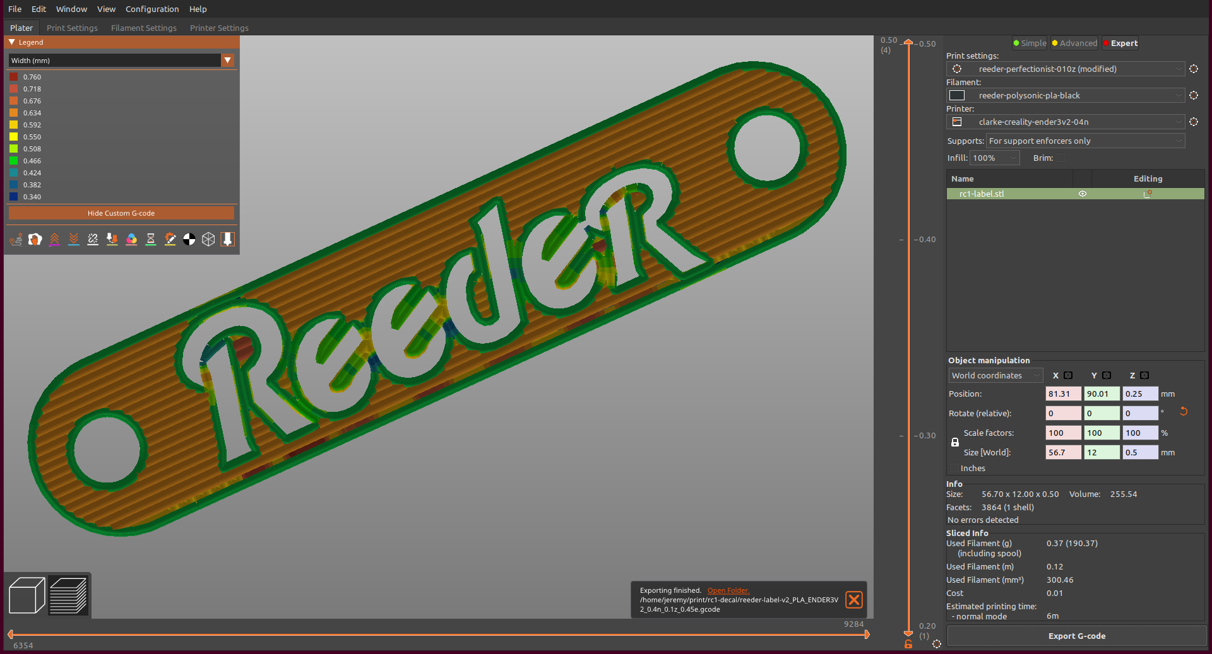The height and width of the screenshot is (654, 1212).
Task: Enable the Brim checkbox
Action: 1061,158
